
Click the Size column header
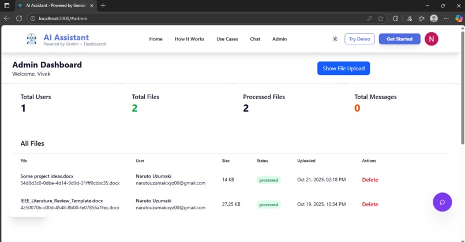tap(226, 161)
